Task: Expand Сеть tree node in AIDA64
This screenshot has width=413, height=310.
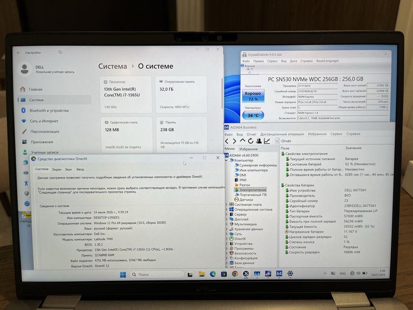Action: coord(226,234)
